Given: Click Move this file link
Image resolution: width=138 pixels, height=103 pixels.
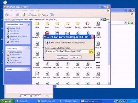Looking at the screenshot, I should click(14, 31).
